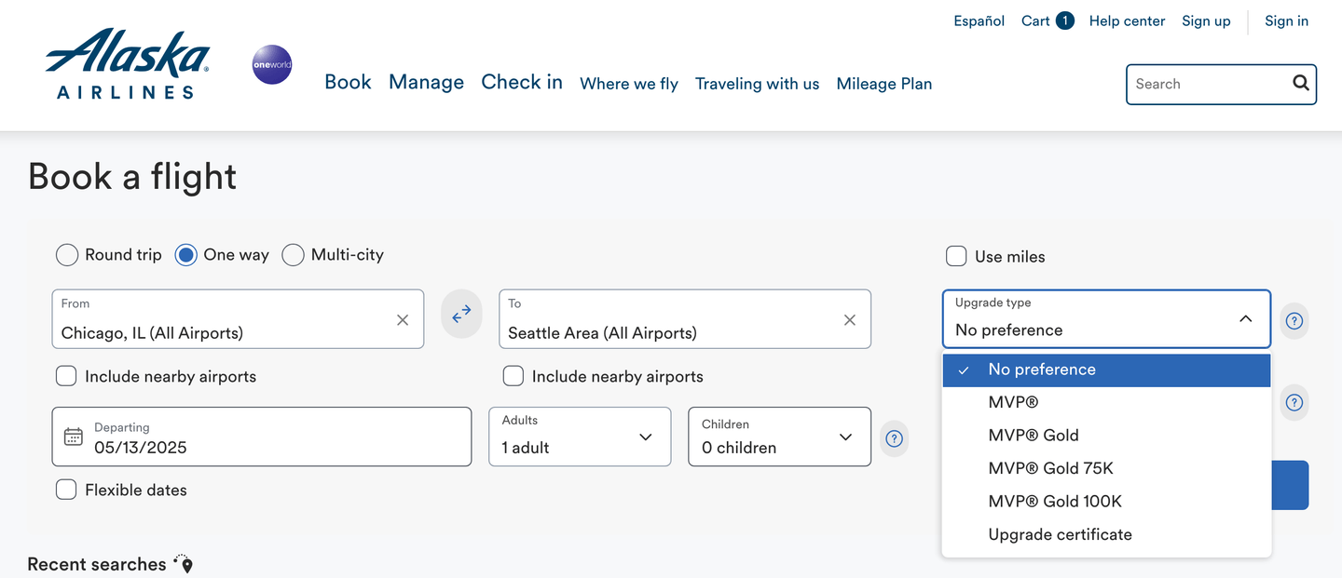The width and height of the screenshot is (1342, 578).
Task: Open the Help center link
Action: point(1127,21)
